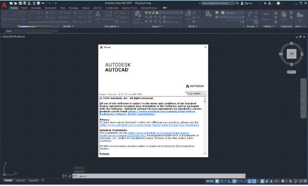Click the Help question mark icon
The width and height of the screenshot is (308, 186).
pos(278,3)
